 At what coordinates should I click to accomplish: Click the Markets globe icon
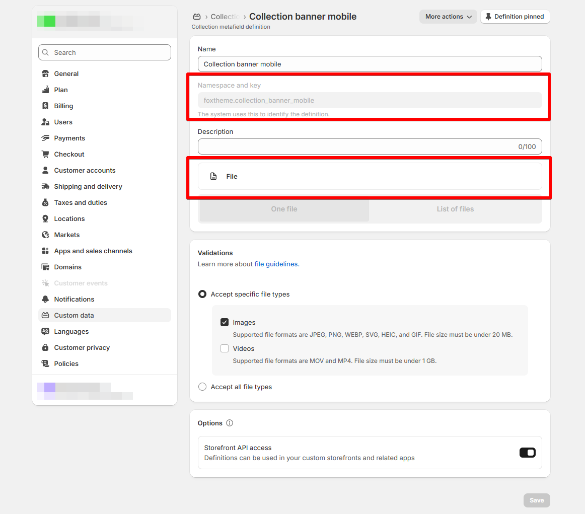tap(45, 235)
